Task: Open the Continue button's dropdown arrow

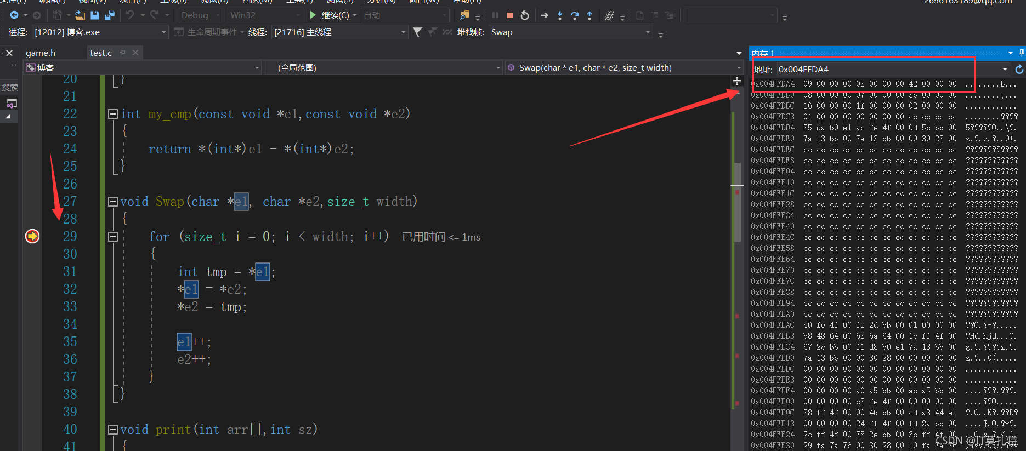Action: (355, 15)
